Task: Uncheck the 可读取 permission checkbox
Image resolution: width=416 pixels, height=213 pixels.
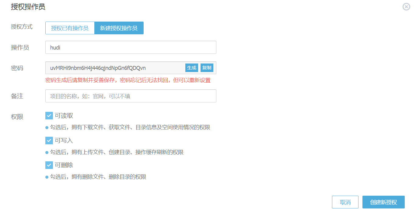Action: pyautogui.click(x=49, y=116)
